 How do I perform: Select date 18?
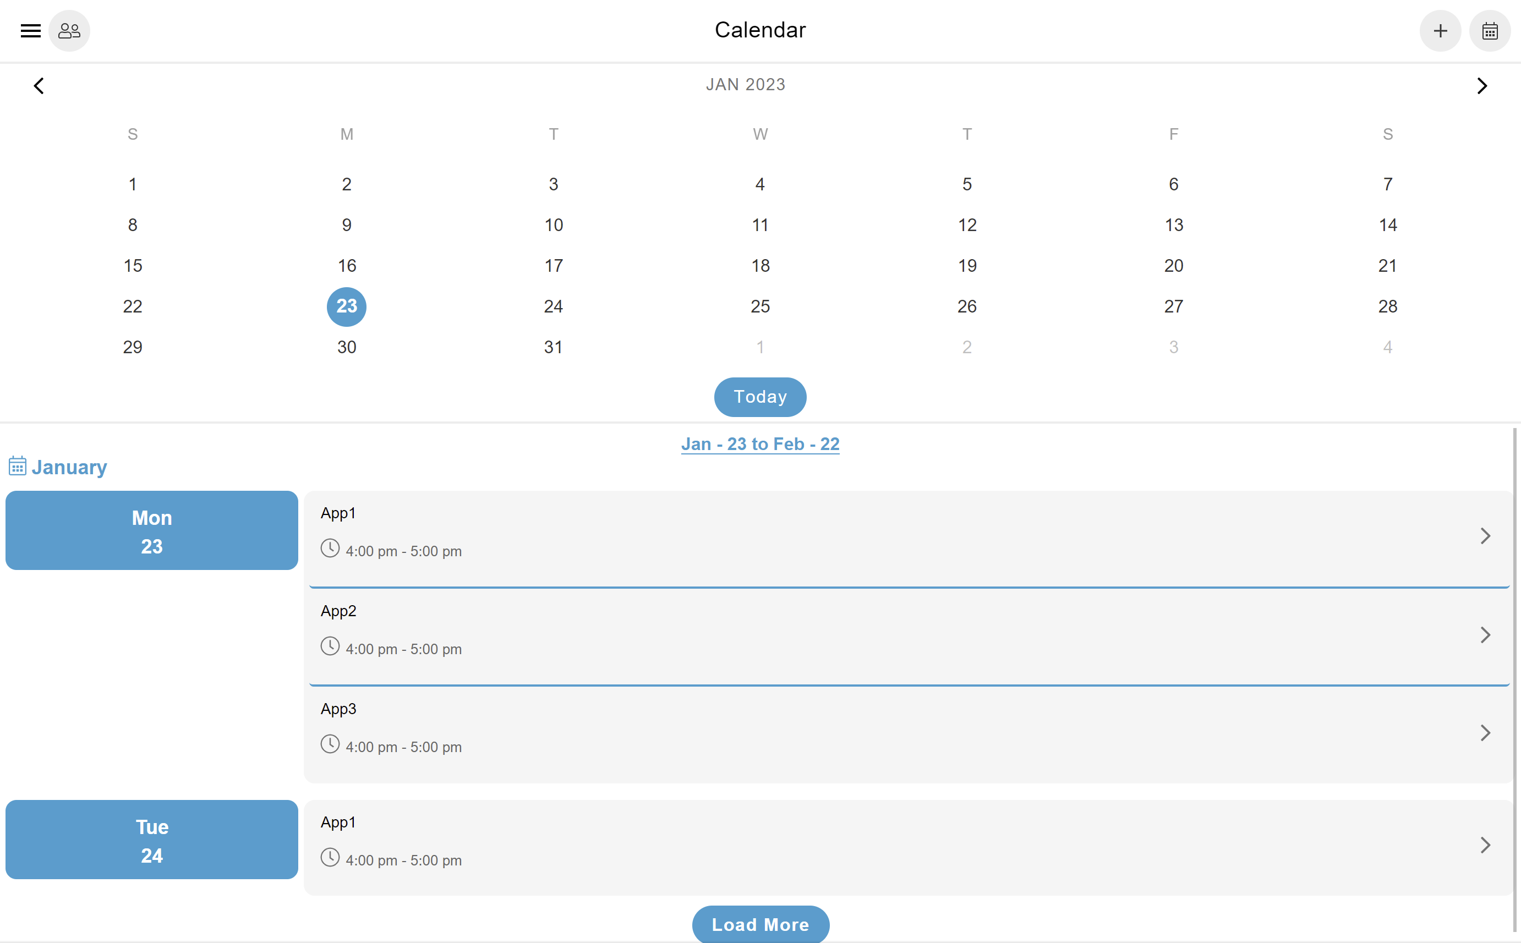tap(760, 266)
